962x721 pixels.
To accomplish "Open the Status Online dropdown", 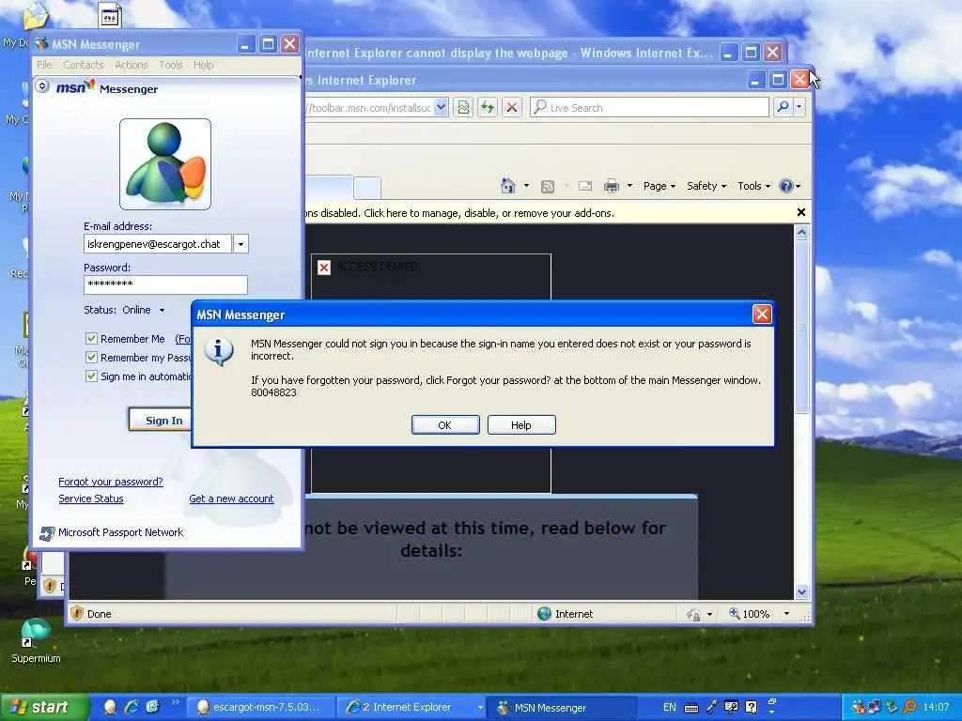I will (162, 310).
